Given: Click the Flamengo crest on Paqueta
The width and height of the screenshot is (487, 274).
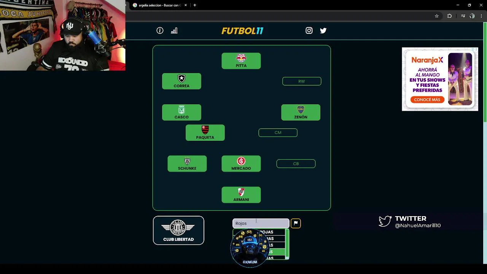Looking at the screenshot, I should click(205, 130).
